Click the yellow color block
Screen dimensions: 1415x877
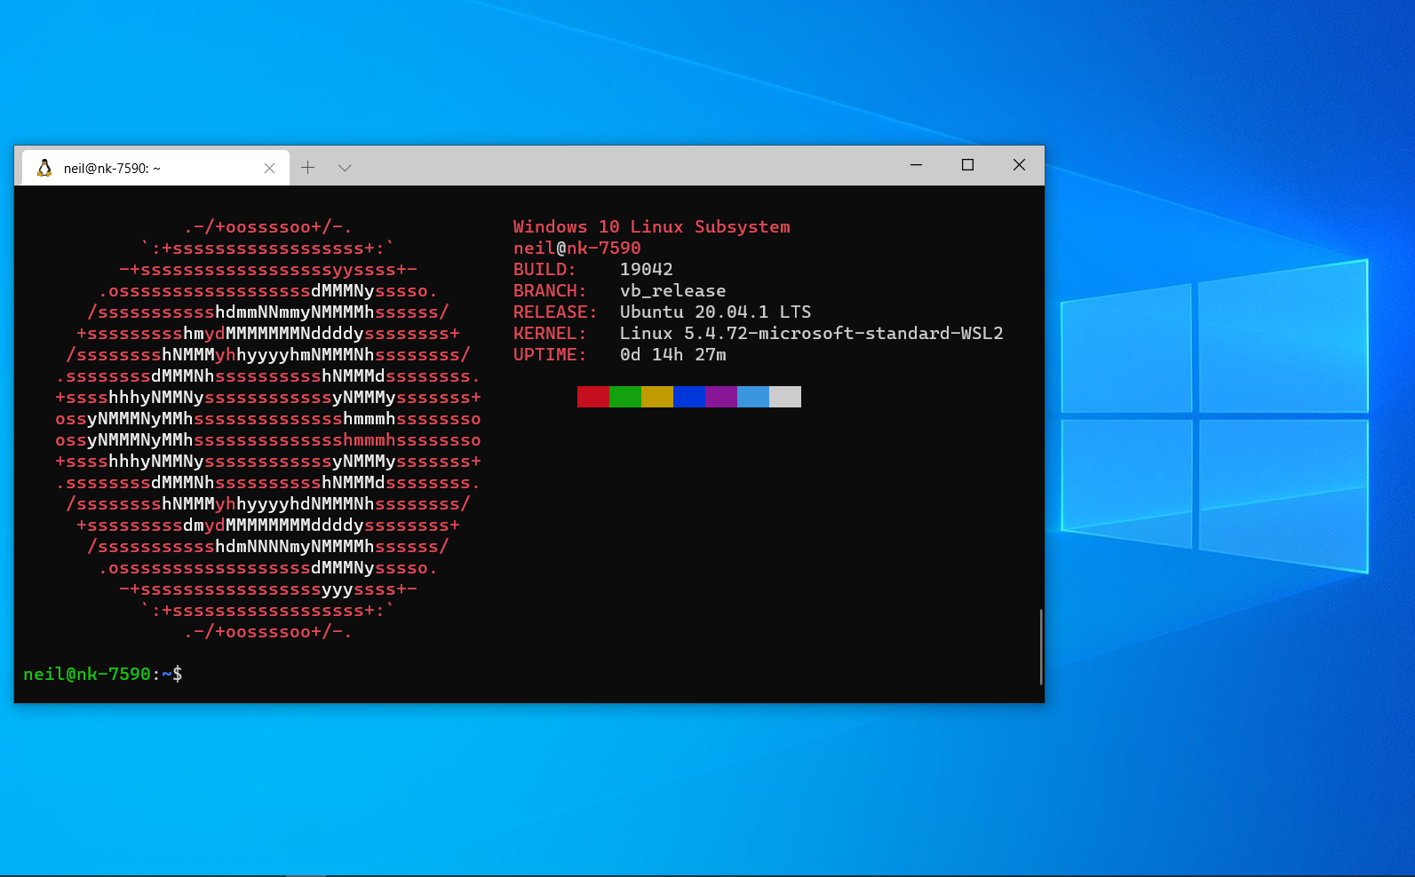[657, 397]
